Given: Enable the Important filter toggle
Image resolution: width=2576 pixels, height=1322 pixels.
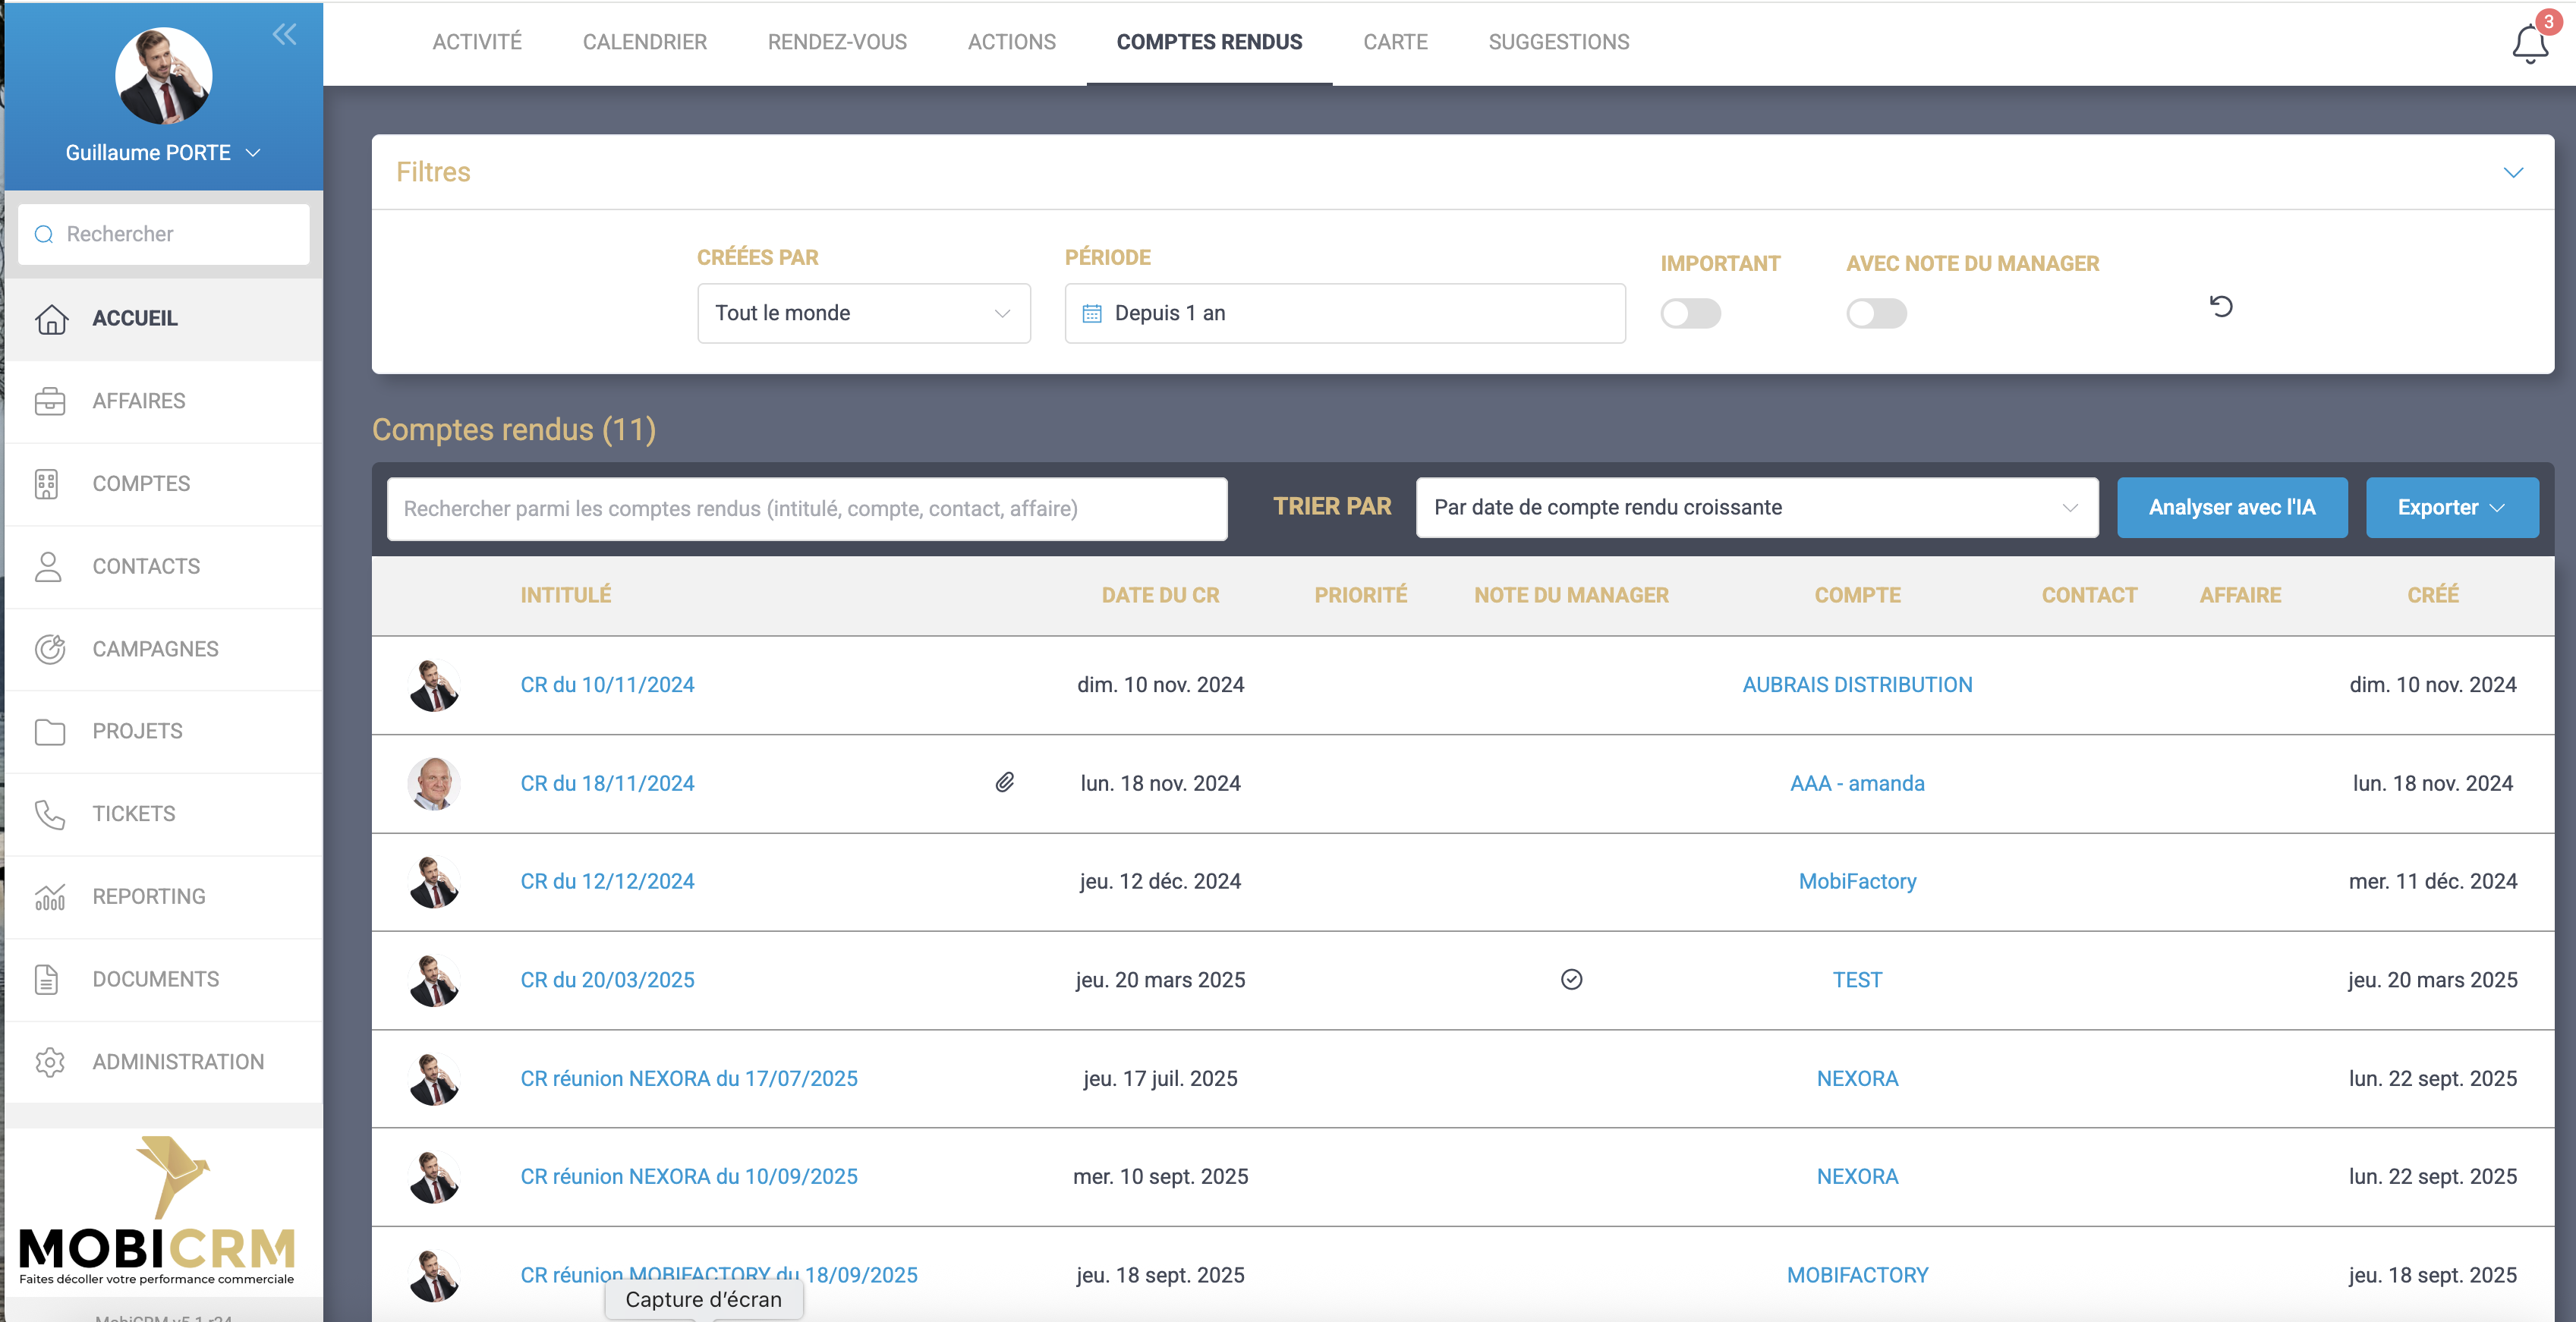Looking at the screenshot, I should pyautogui.click(x=1690, y=314).
